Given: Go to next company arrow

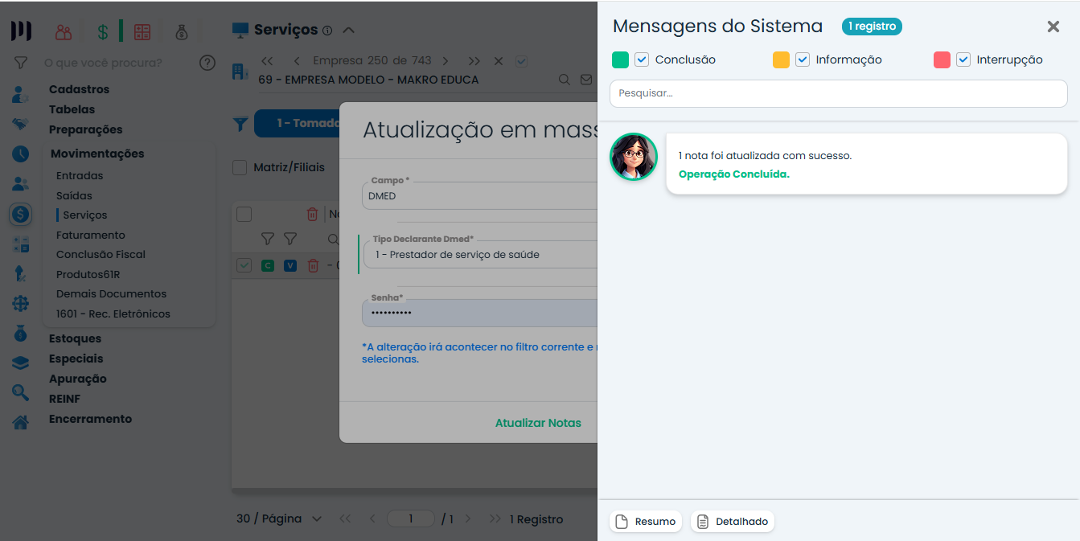Looking at the screenshot, I should (446, 61).
